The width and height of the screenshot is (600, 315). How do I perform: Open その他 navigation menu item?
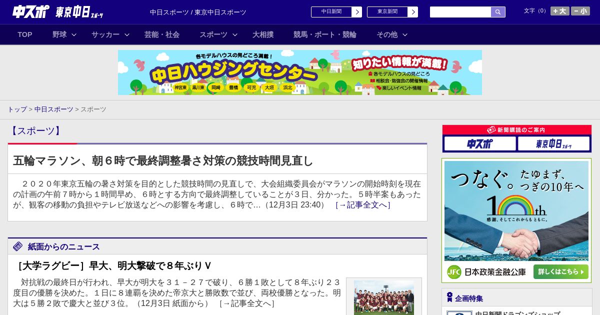[387, 34]
